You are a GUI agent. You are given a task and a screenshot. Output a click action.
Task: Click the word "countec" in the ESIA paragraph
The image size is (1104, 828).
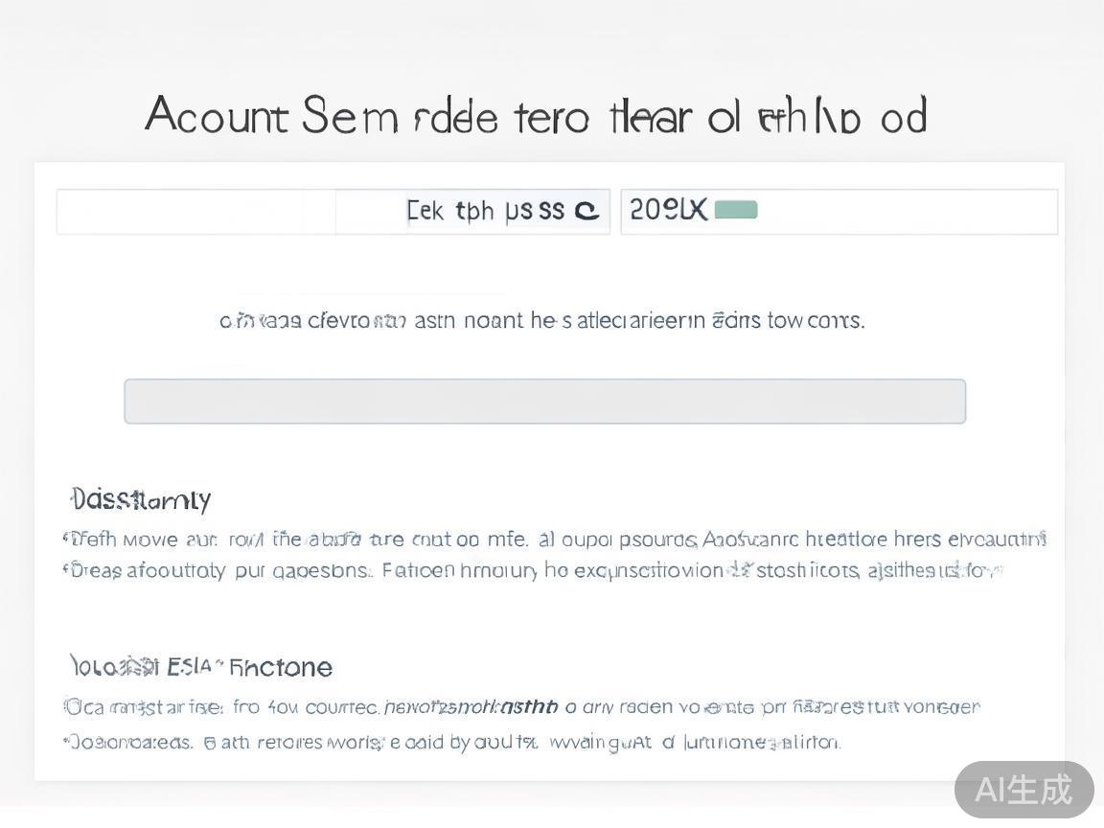(x=341, y=707)
